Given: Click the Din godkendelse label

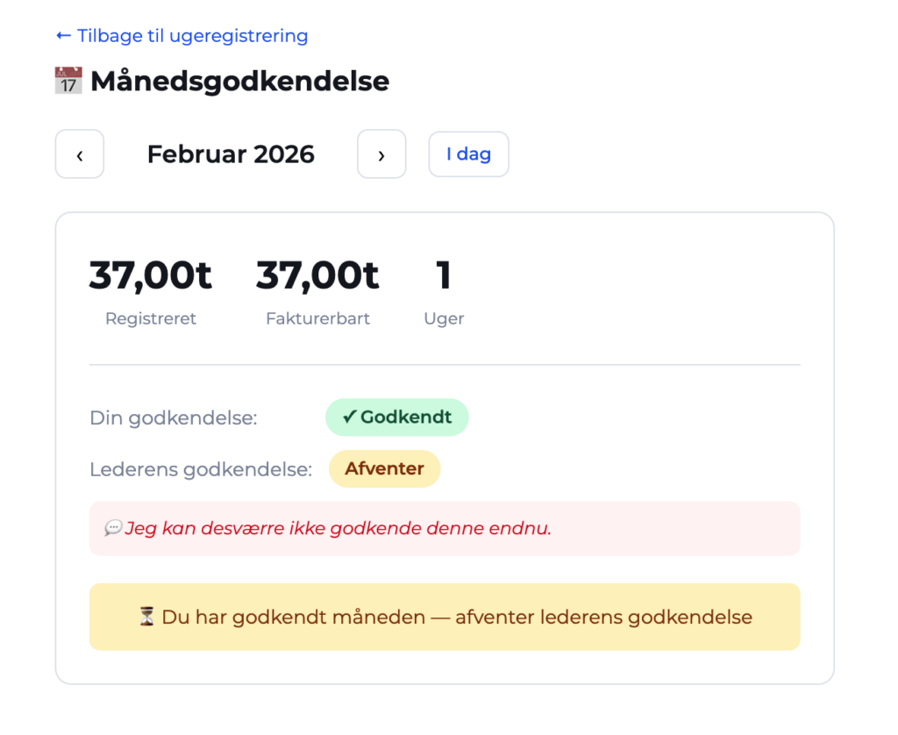Looking at the screenshot, I should 174,418.
